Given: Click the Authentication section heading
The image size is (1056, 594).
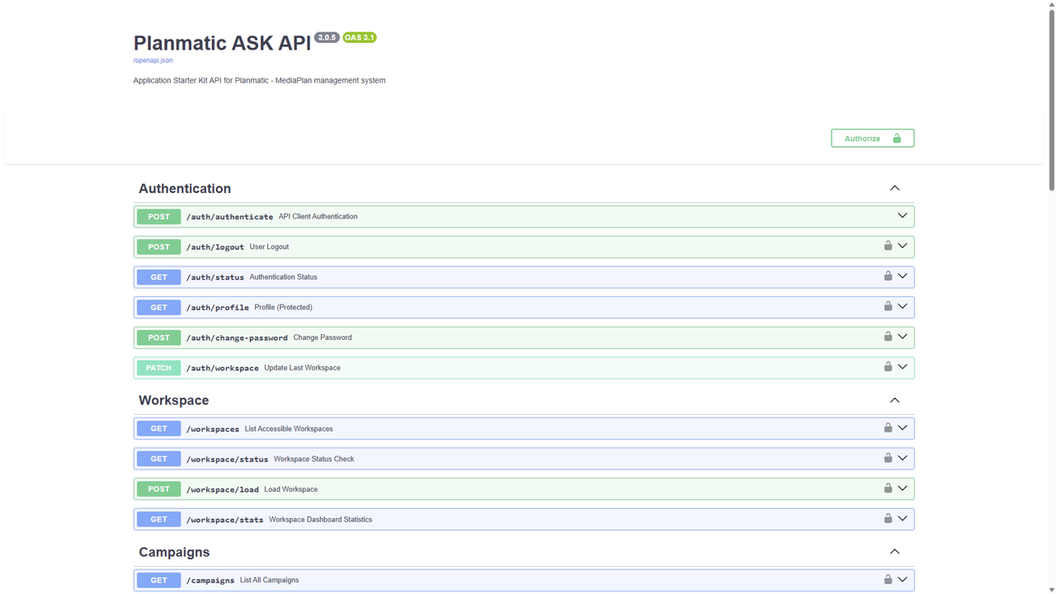Looking at the screenshot, I should 185,189.
